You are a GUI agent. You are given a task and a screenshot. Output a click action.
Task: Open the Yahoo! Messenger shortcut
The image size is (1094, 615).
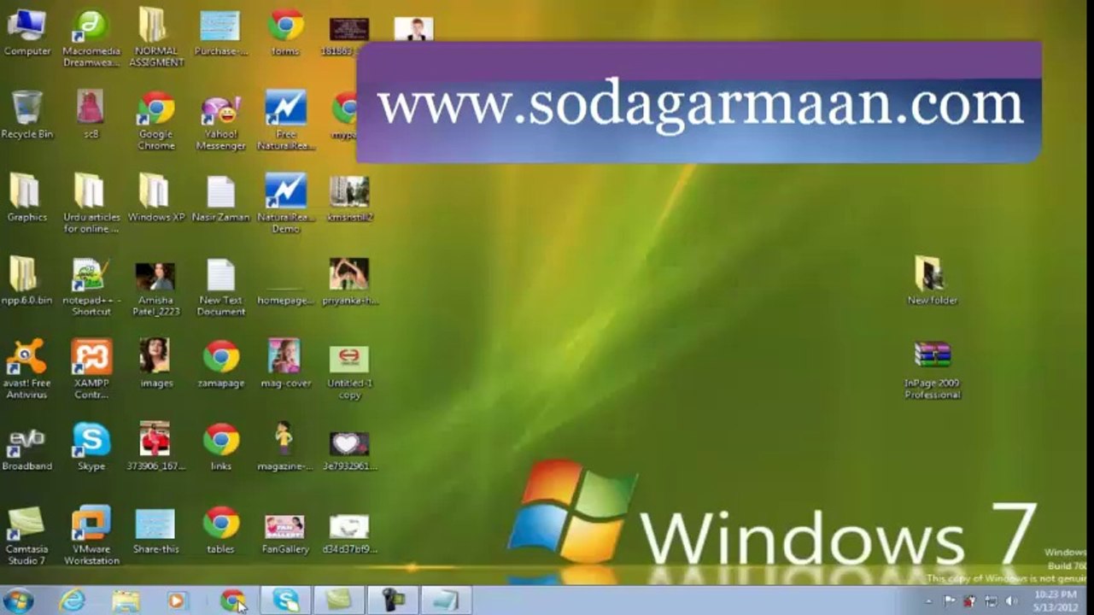point(220,121)
